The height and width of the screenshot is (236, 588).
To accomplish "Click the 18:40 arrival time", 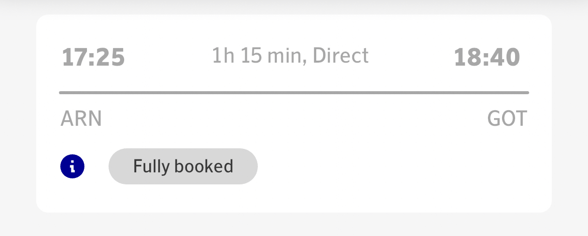I will click(x=486, y=58).
